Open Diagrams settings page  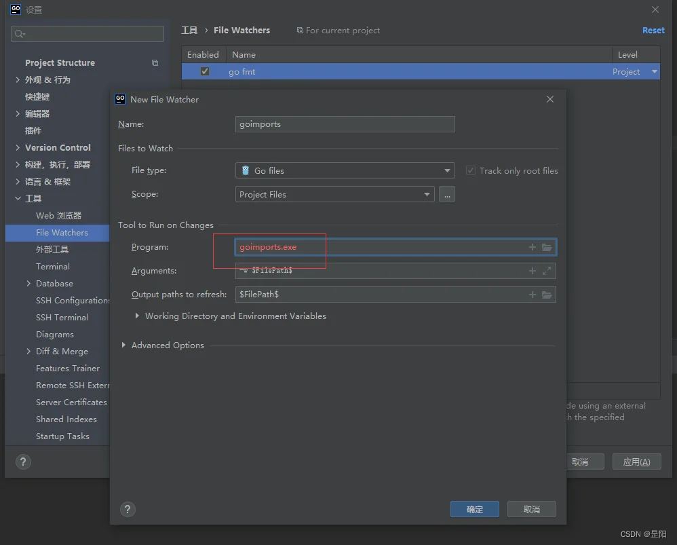pyautogui.click(x=55, y=334)
